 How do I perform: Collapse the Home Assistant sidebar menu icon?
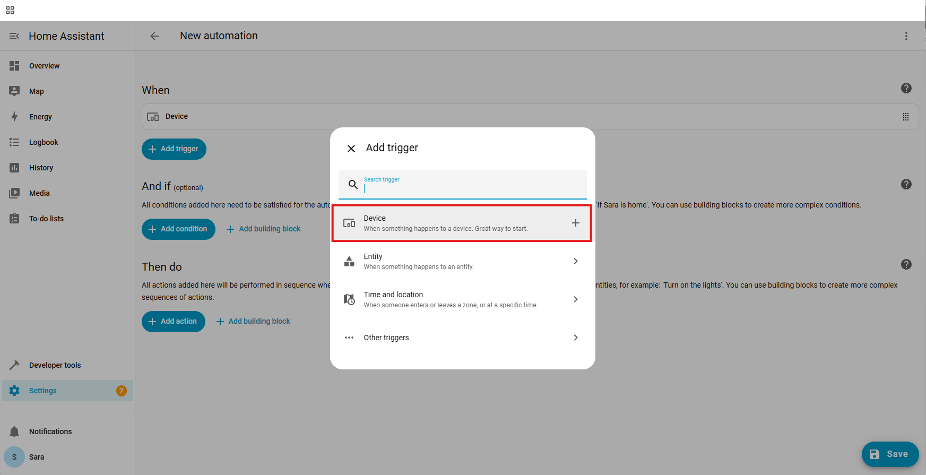click(14, 36)
